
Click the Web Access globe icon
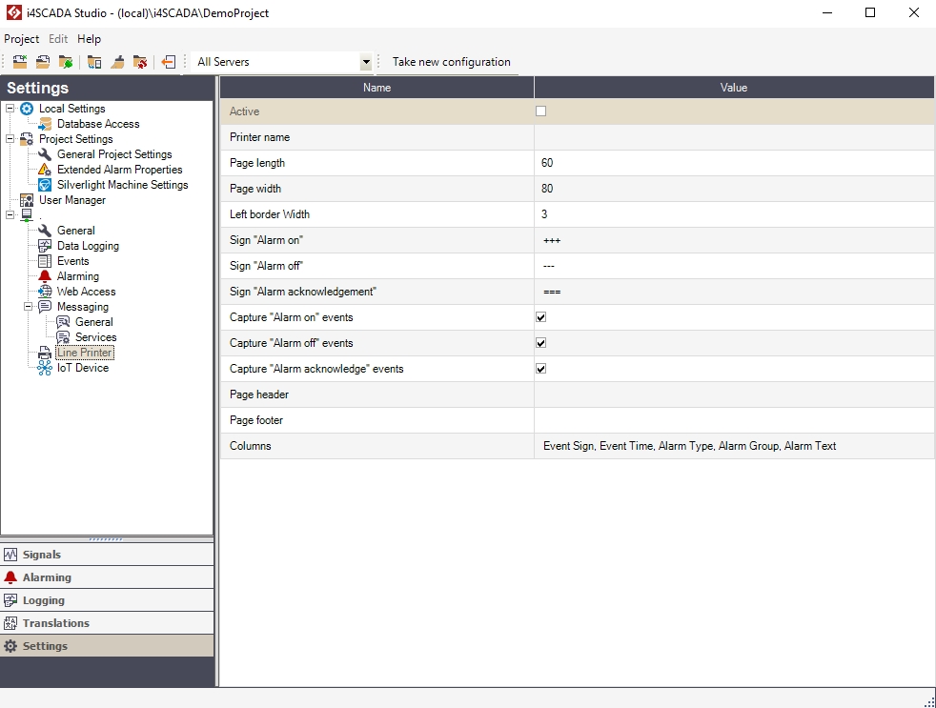click(45, 292)
